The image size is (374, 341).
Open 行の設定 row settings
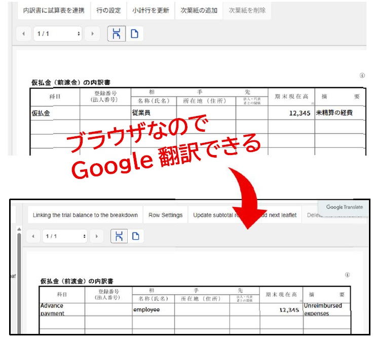108,11
